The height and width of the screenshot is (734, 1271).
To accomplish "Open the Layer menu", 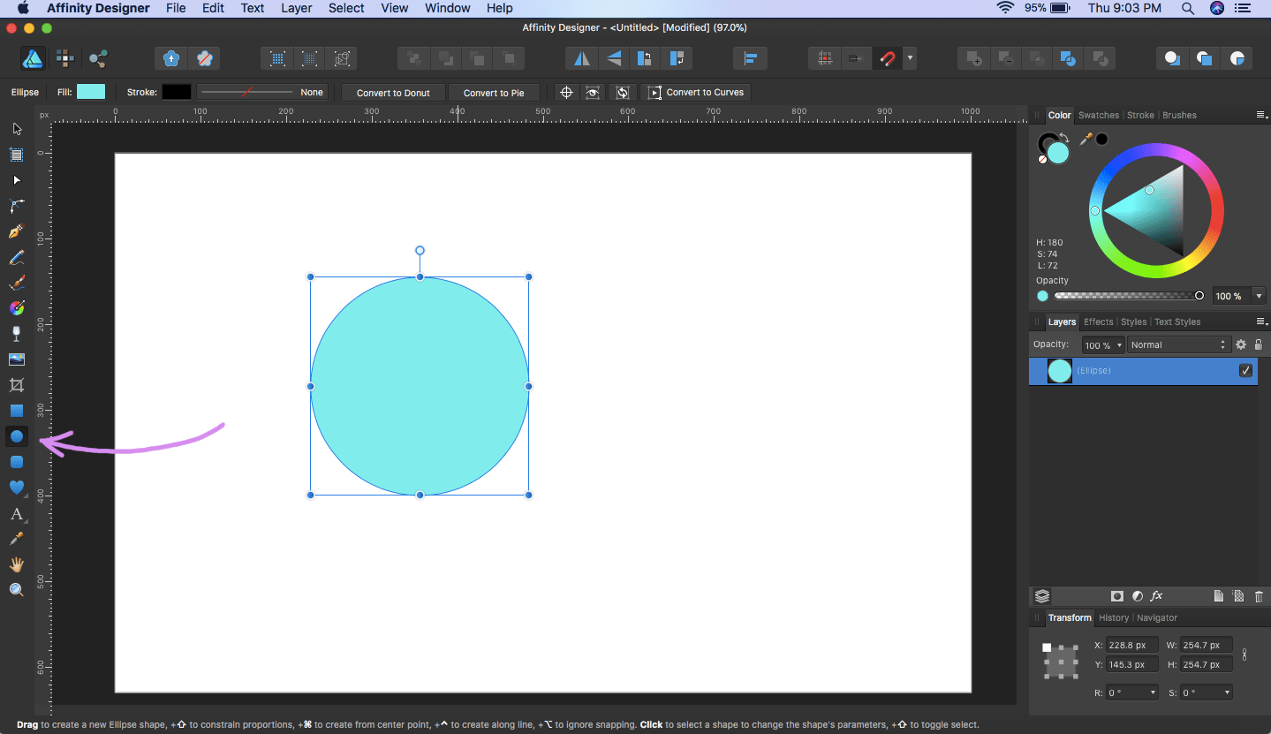I will [296, 8].
